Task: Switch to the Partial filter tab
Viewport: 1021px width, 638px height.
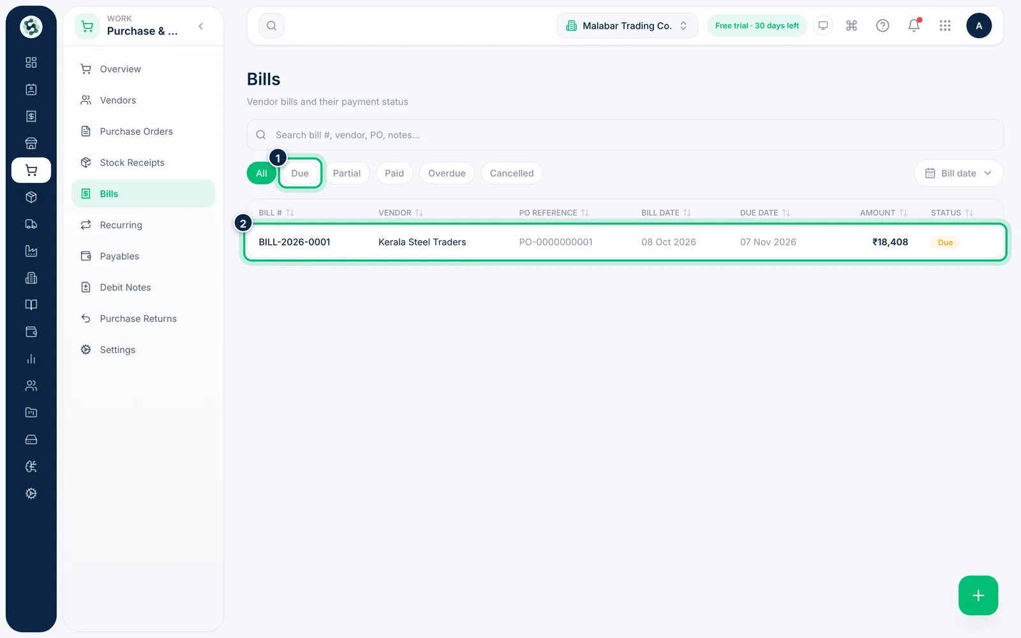Action: coord(347,173)
